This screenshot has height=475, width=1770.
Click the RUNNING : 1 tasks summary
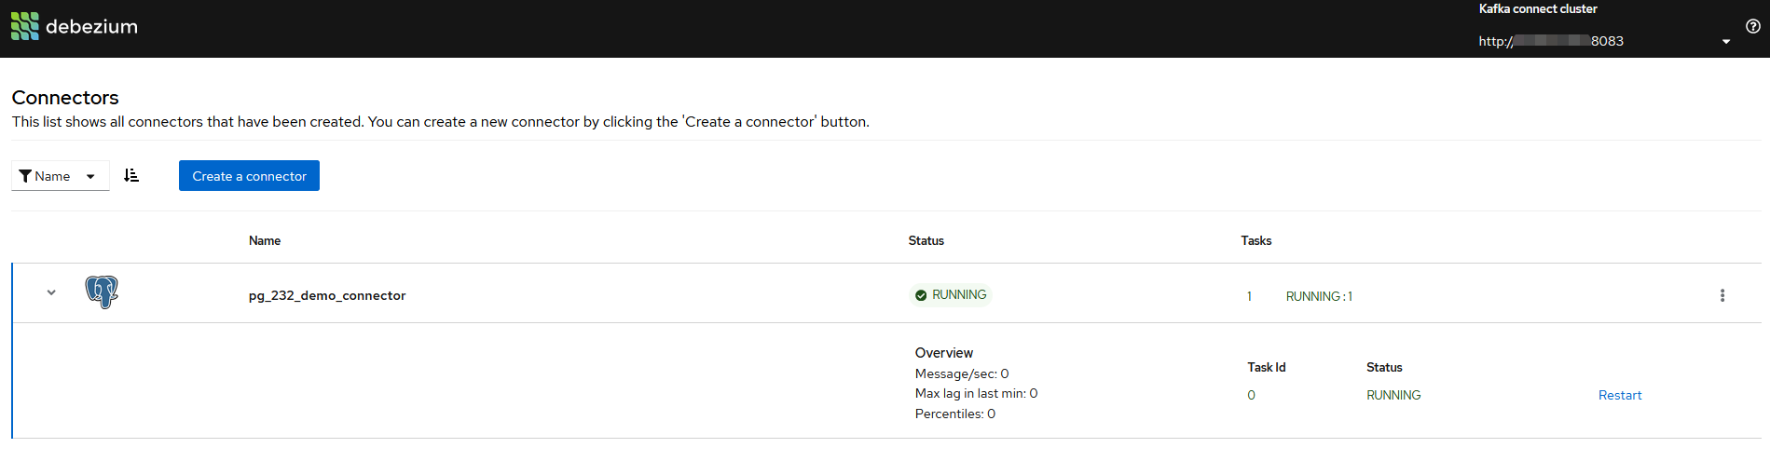tap(1319, 296)
